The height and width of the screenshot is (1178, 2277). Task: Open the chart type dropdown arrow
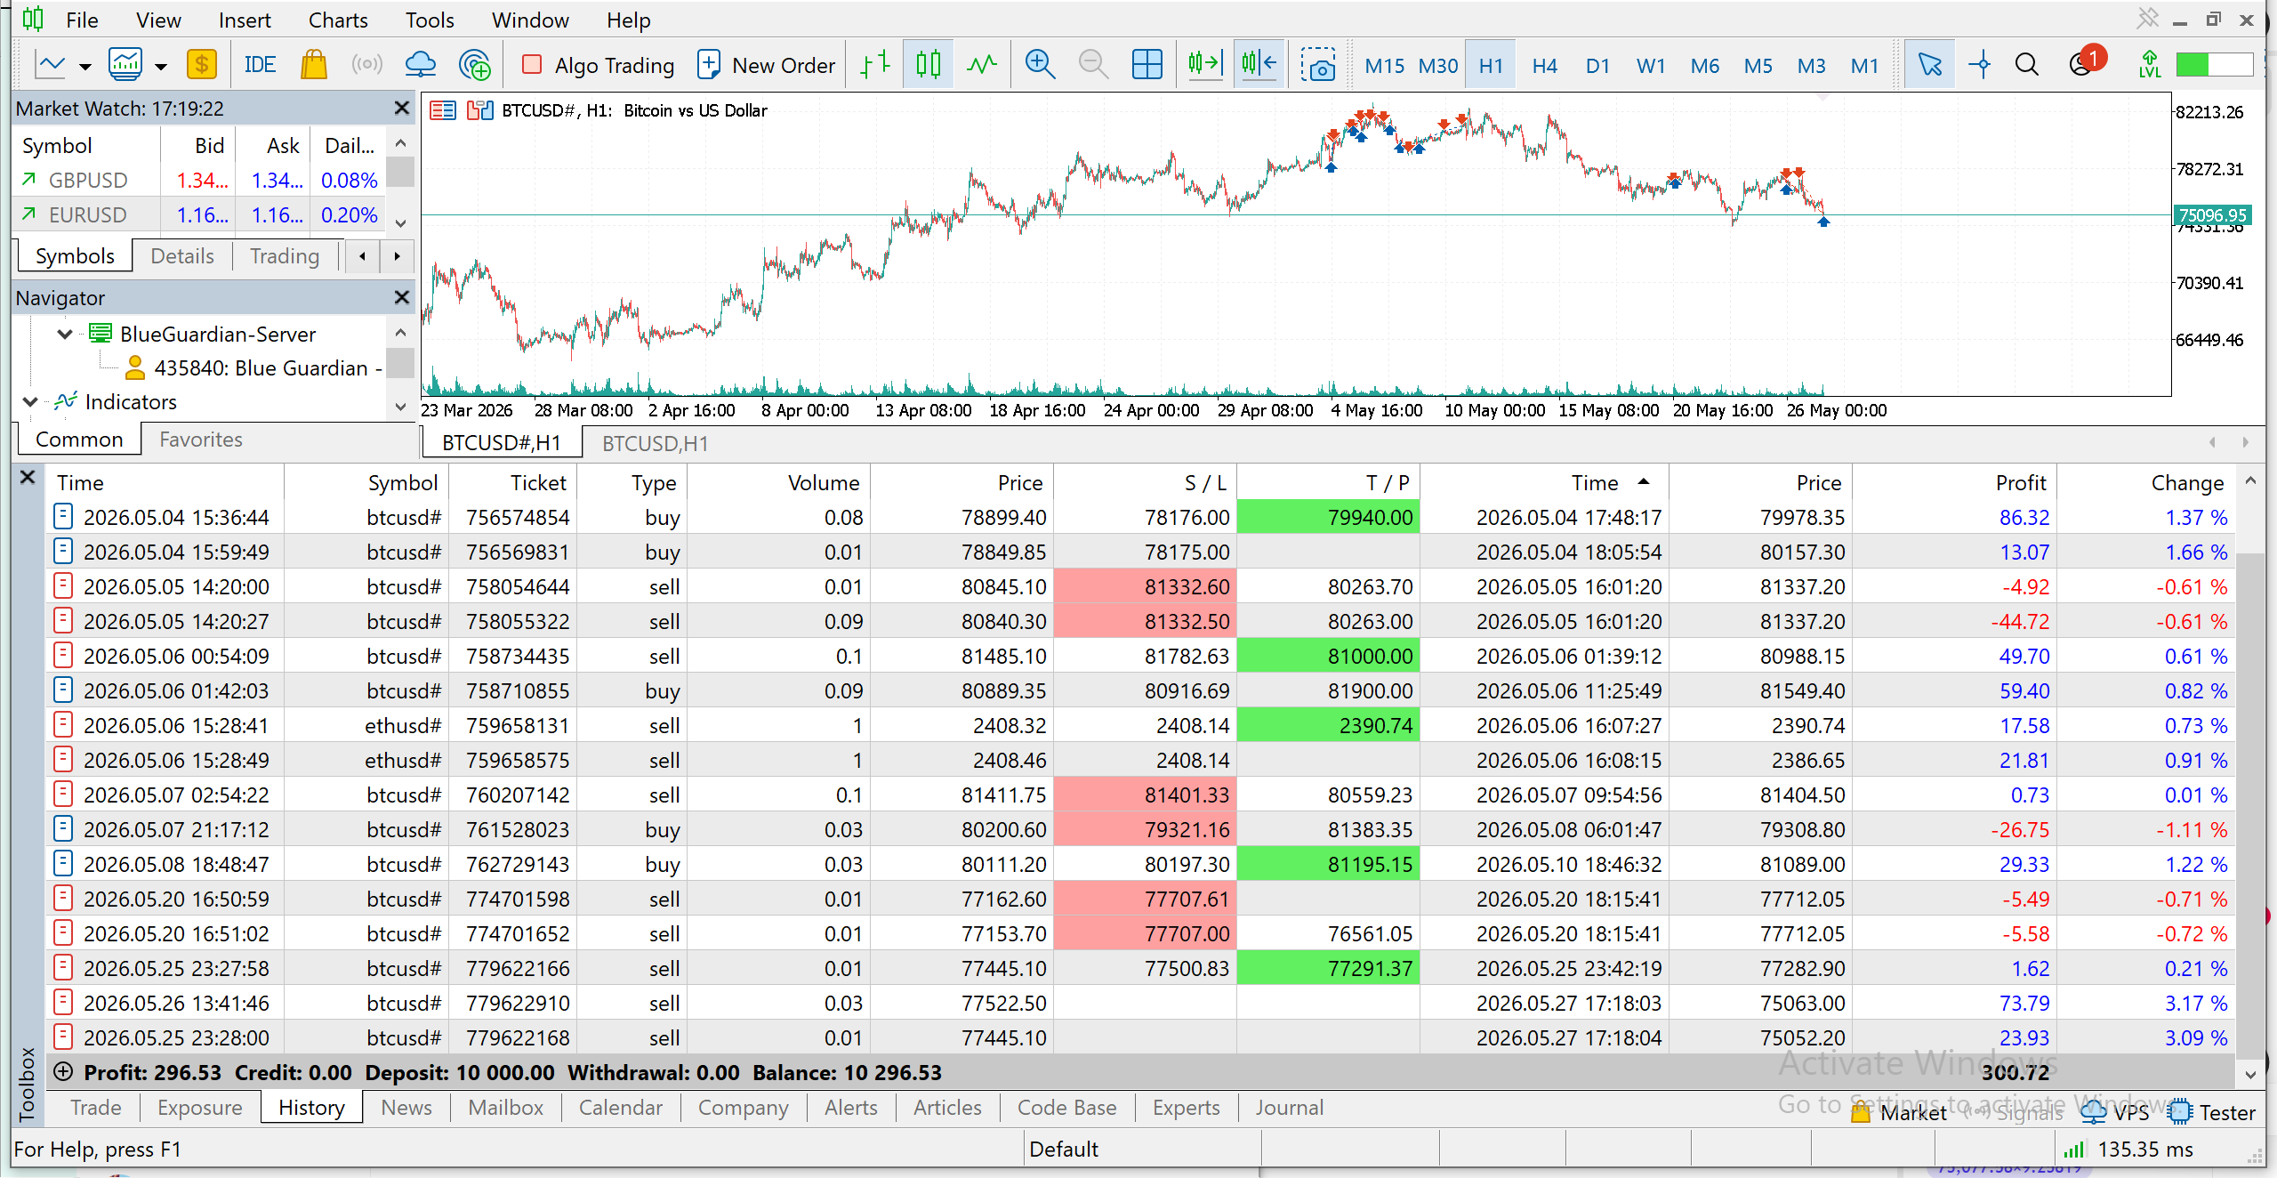coord(85,67)
